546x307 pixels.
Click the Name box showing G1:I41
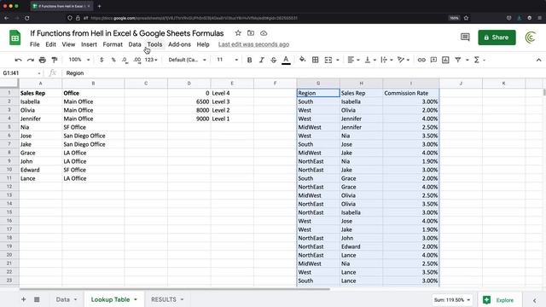(21, 73)
